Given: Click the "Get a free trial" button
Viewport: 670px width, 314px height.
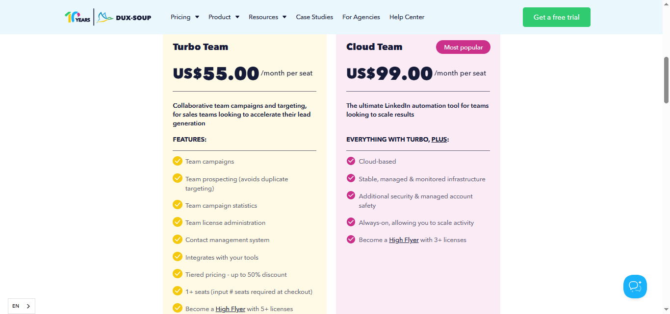Looking at the screenshot, I should [556, 17].
